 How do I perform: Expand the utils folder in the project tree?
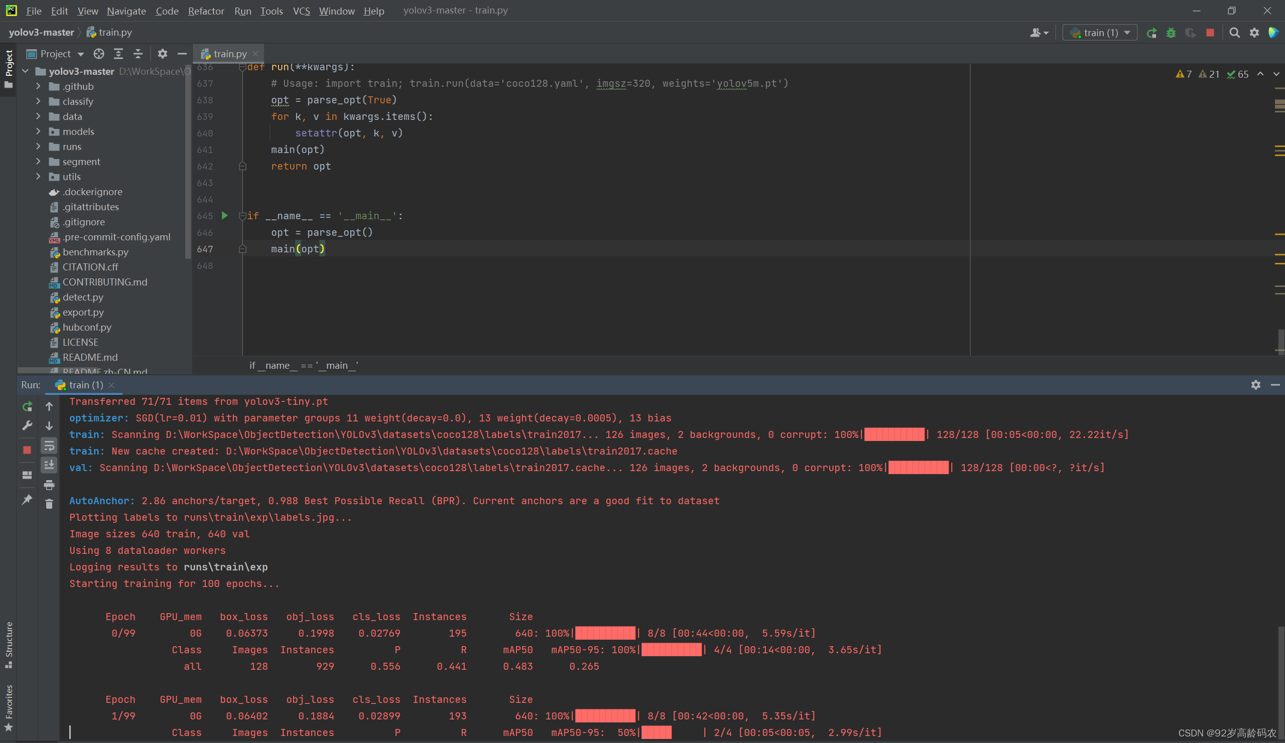[x=38, y=176]
